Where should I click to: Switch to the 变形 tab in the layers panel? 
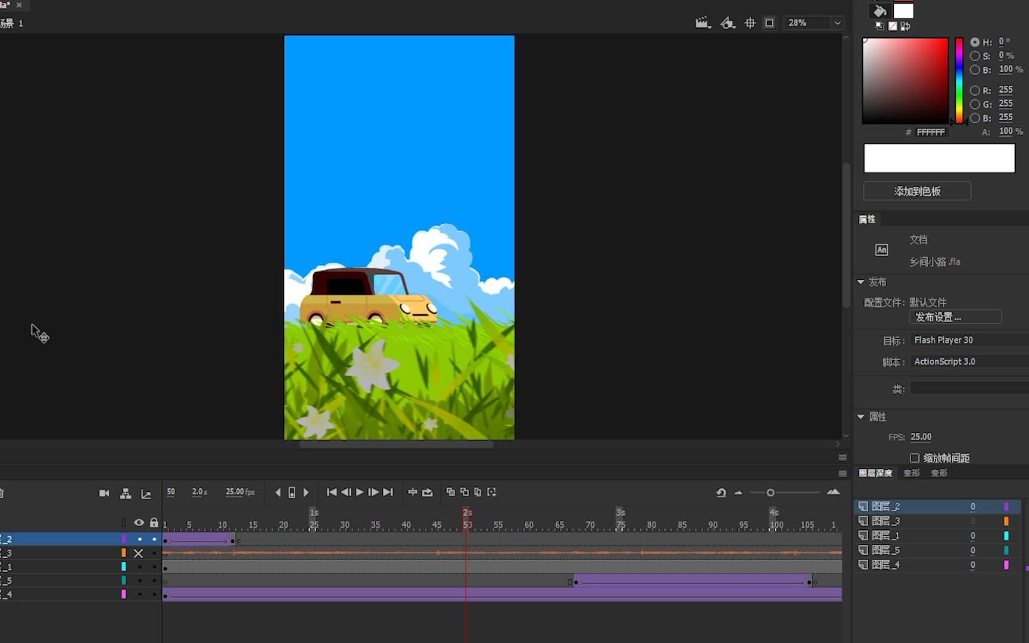910,472
